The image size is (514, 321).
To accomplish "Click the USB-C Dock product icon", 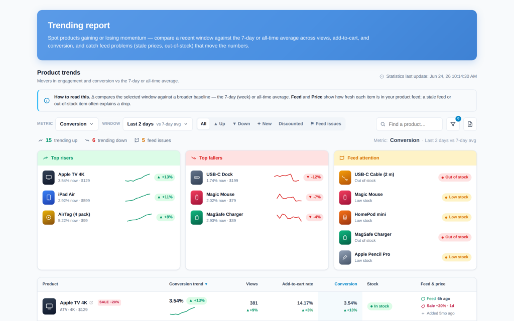I will (197, 178).
